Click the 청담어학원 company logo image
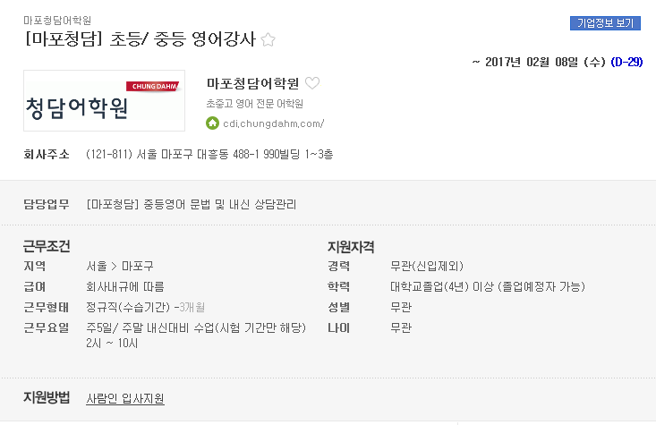 tap(104, 100)
